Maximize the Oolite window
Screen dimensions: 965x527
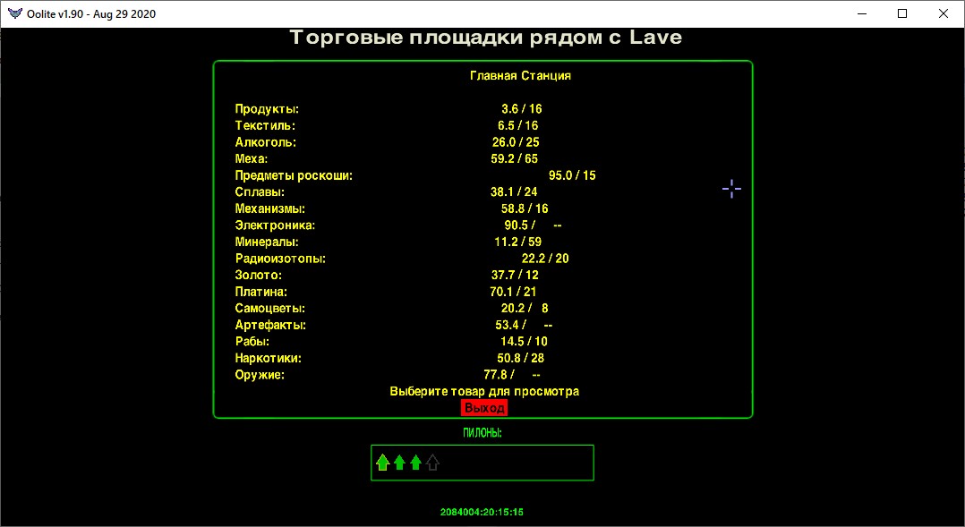pyautogui.click(x=902, y=13)
